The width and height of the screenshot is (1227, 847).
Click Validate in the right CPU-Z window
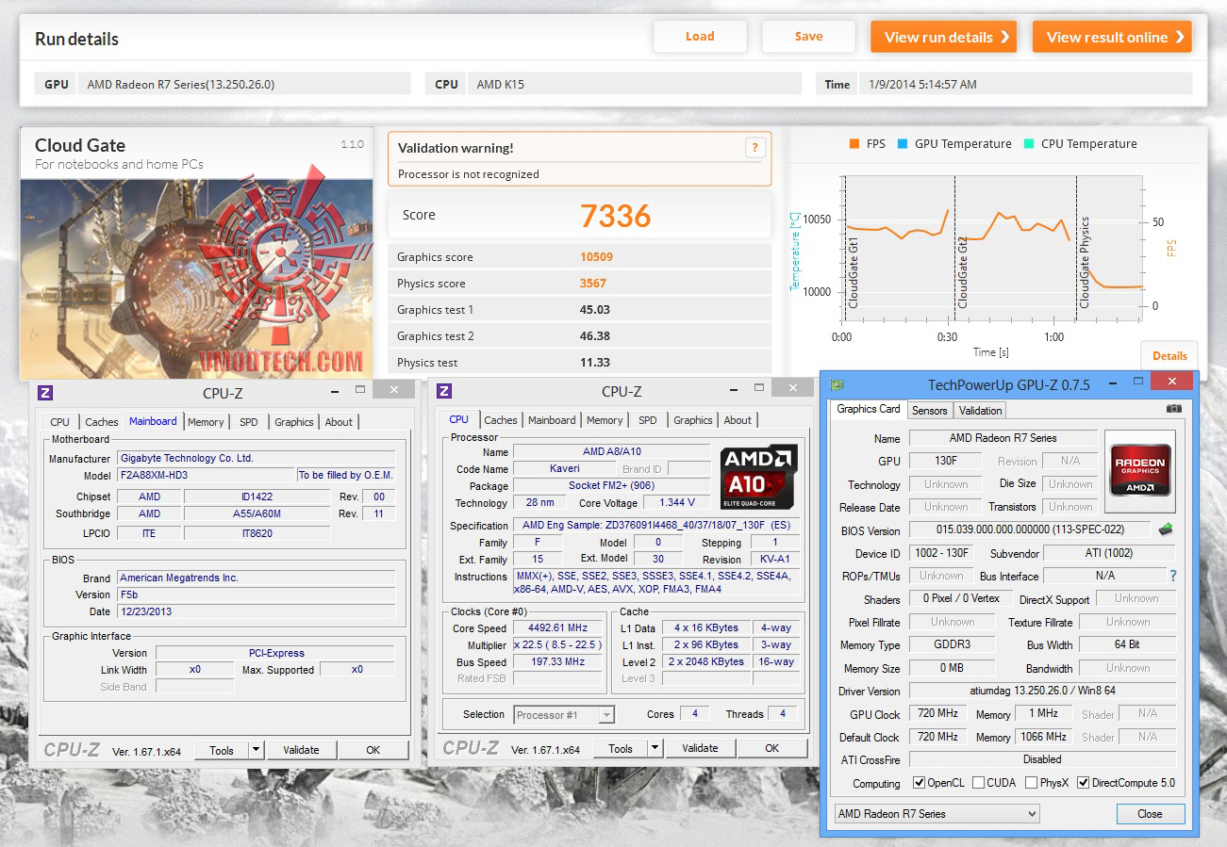(700, 748)
